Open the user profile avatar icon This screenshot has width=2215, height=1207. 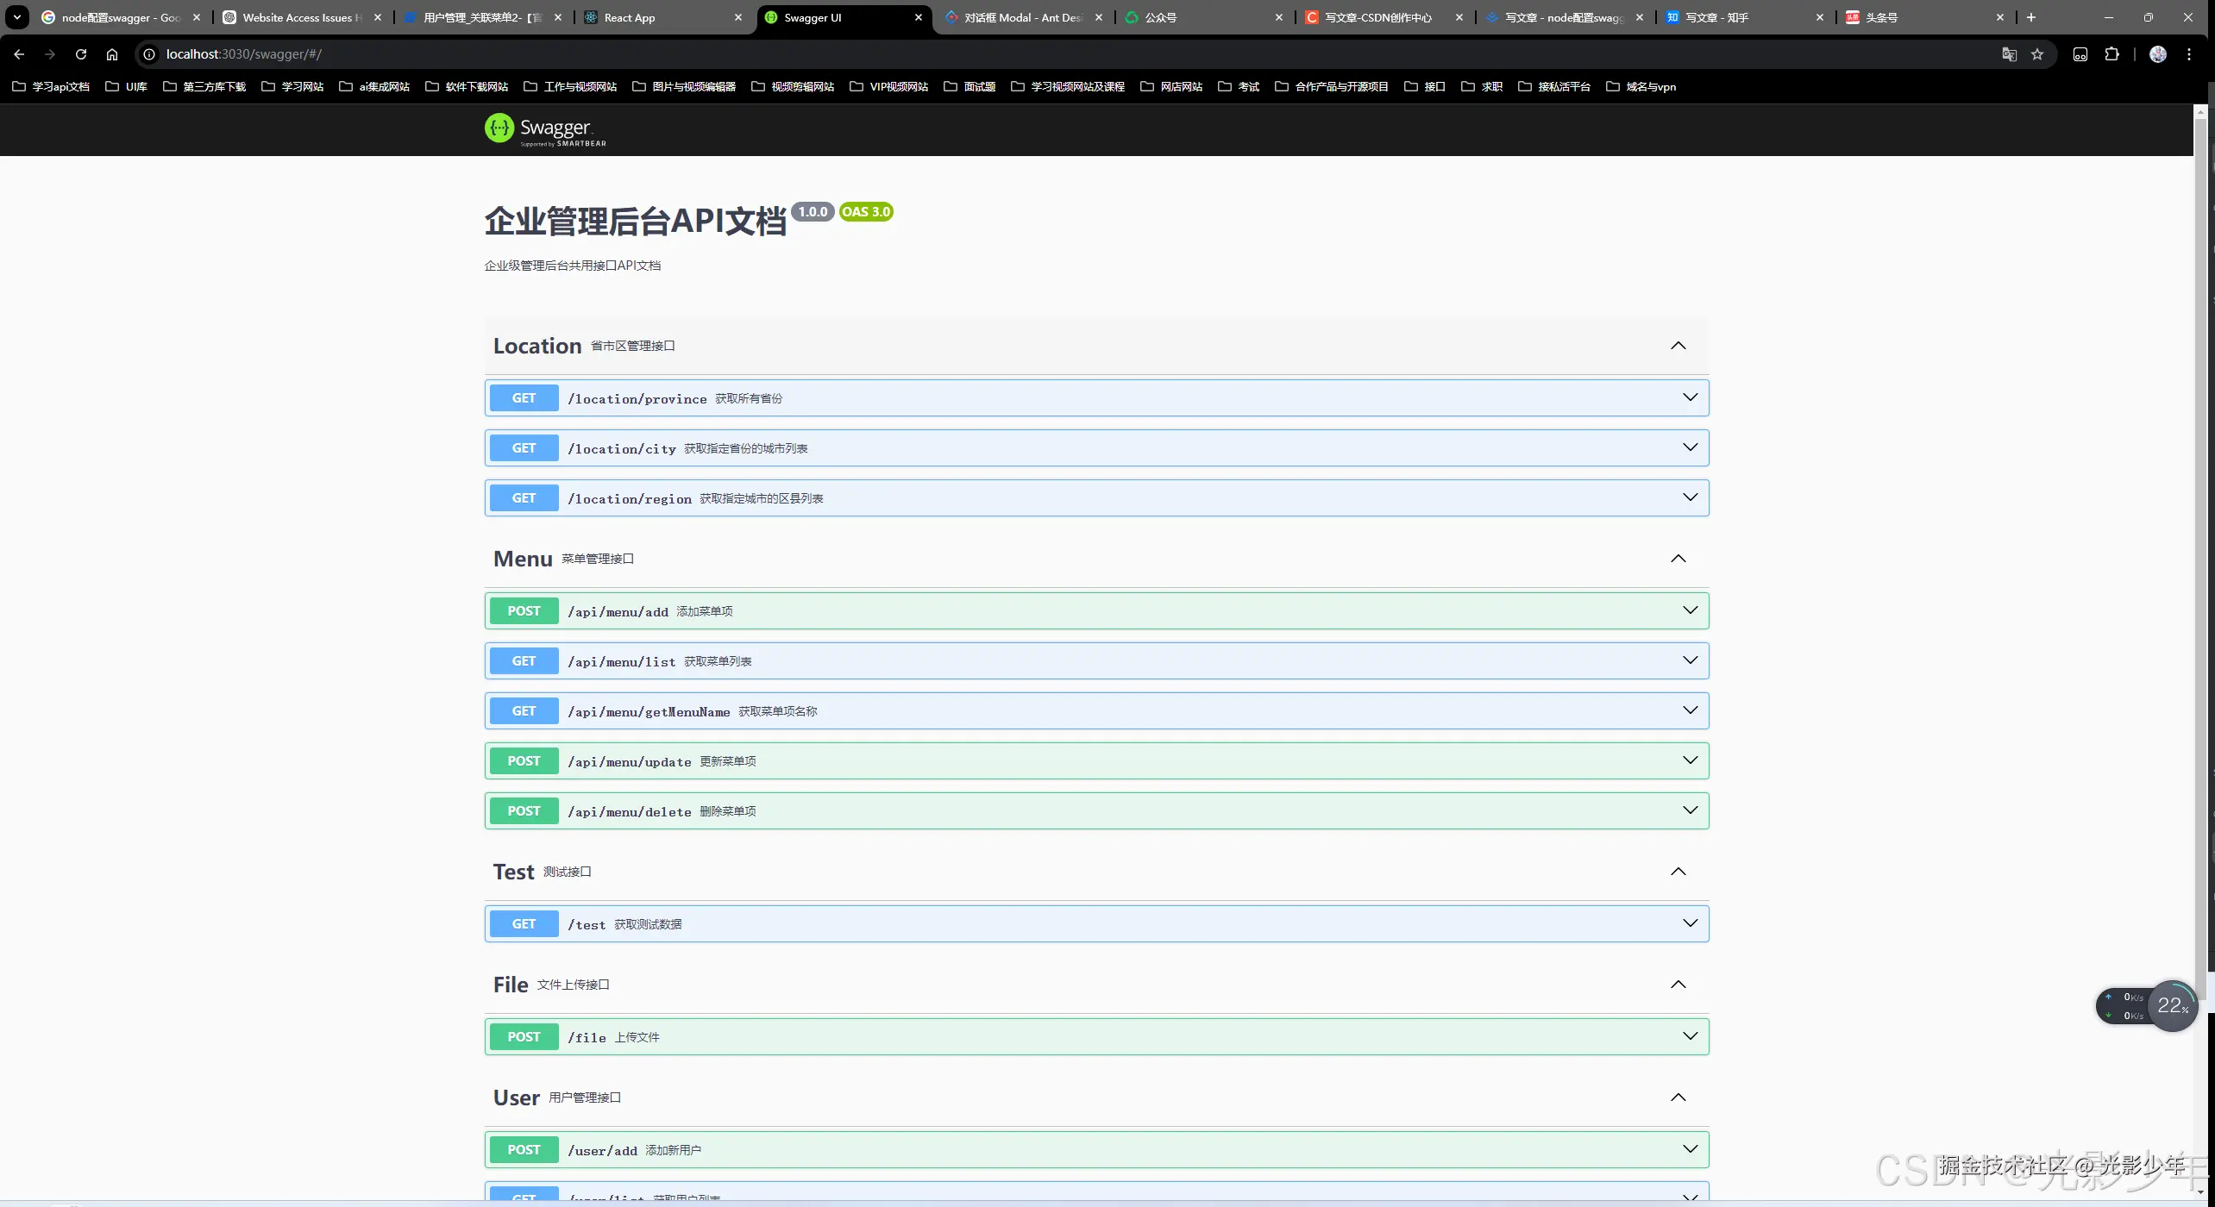coord(2158,54)
